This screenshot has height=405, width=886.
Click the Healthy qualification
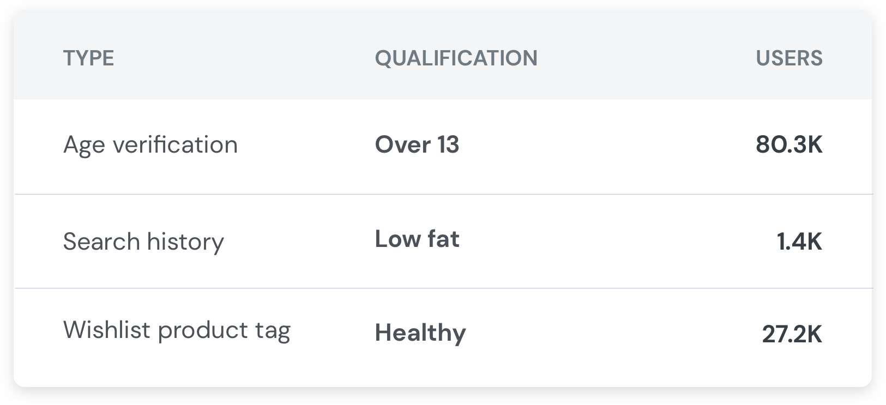tap(420, 333)
